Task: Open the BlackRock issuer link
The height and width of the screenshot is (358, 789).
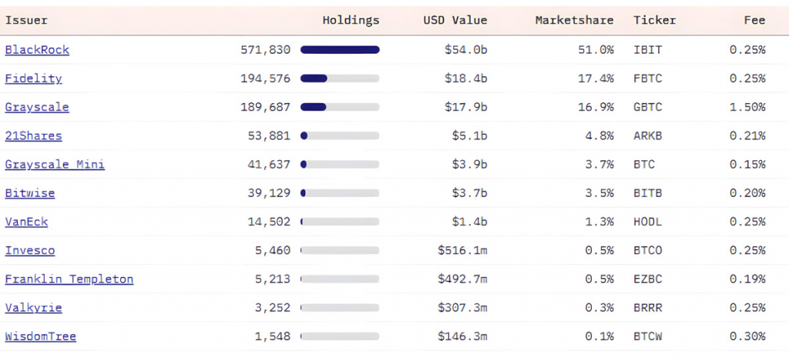Action: [37, 50]
